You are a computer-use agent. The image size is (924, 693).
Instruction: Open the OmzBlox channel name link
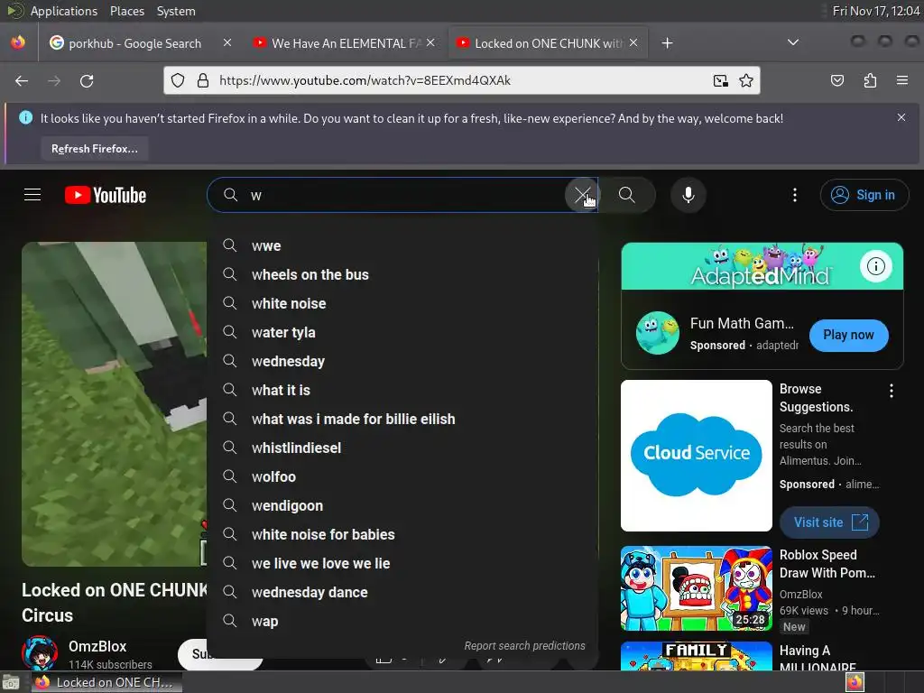click(97, 646)
